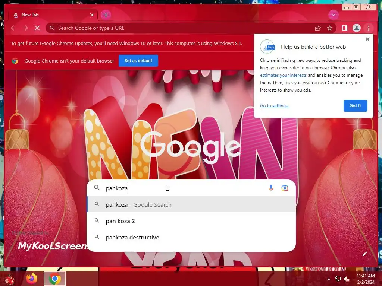The image size is (382, 286).
Task: Share this page icon in address bar
Action: (318, 28)
